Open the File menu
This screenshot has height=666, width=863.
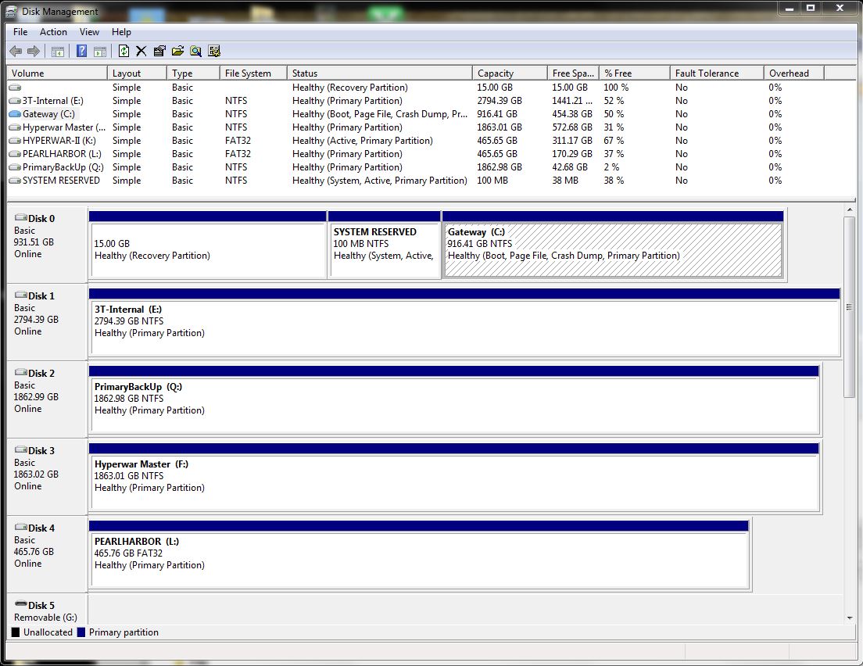coord(20,32)
